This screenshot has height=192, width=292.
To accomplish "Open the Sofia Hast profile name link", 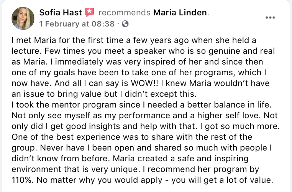I will 61,13.
